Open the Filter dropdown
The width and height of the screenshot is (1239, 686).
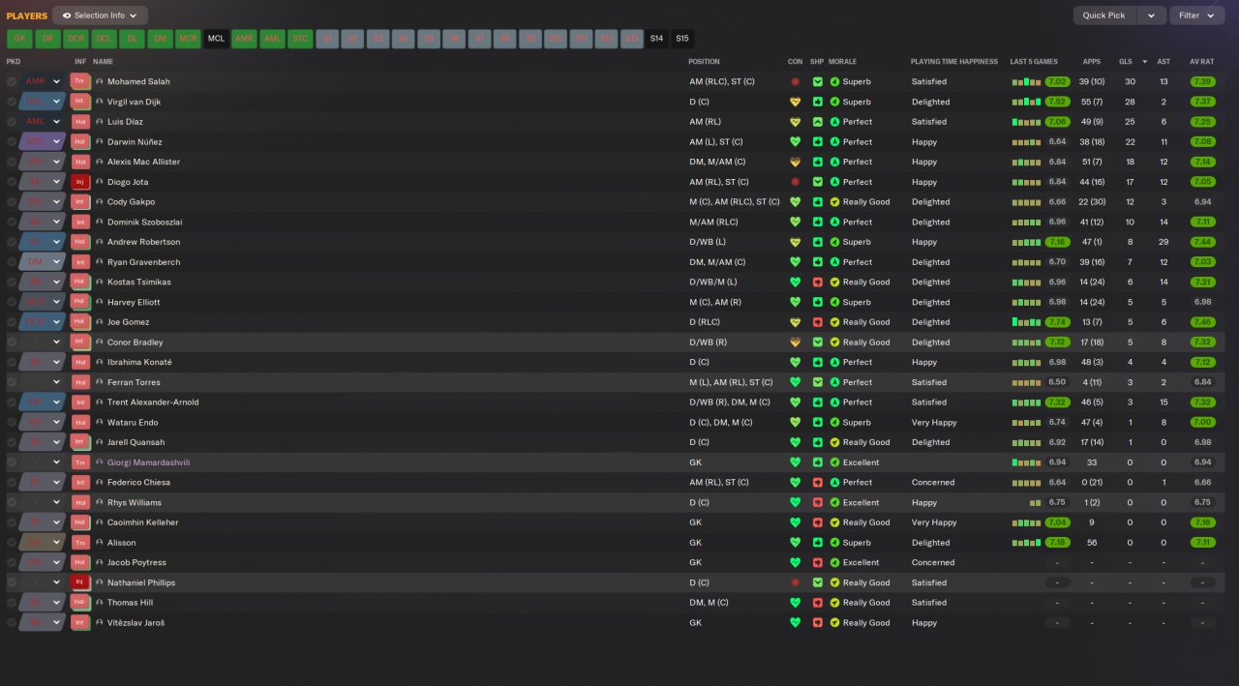tap(1196, 15)
